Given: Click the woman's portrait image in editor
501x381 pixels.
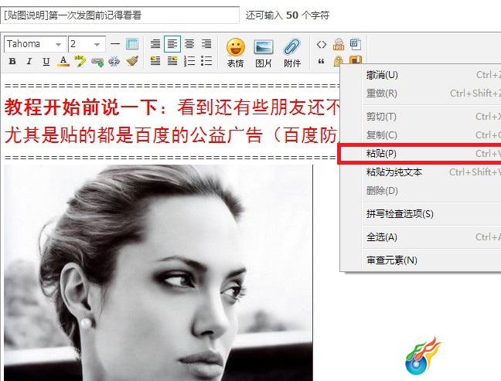Looking at the screenshot, I should (158, 273).
